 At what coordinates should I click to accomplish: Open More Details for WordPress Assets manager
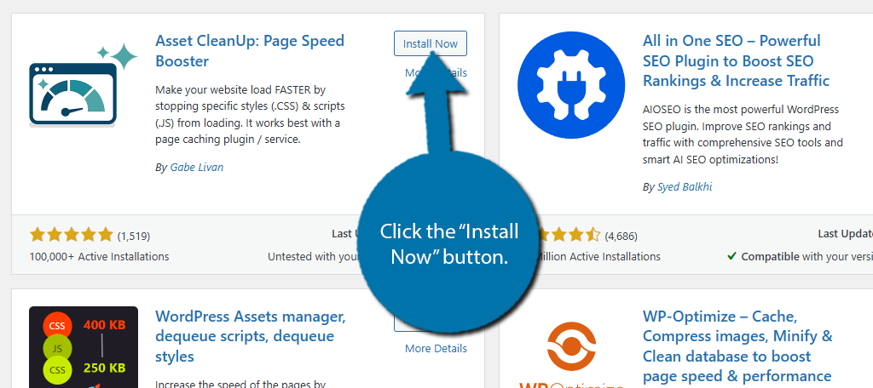pos(436,349)
